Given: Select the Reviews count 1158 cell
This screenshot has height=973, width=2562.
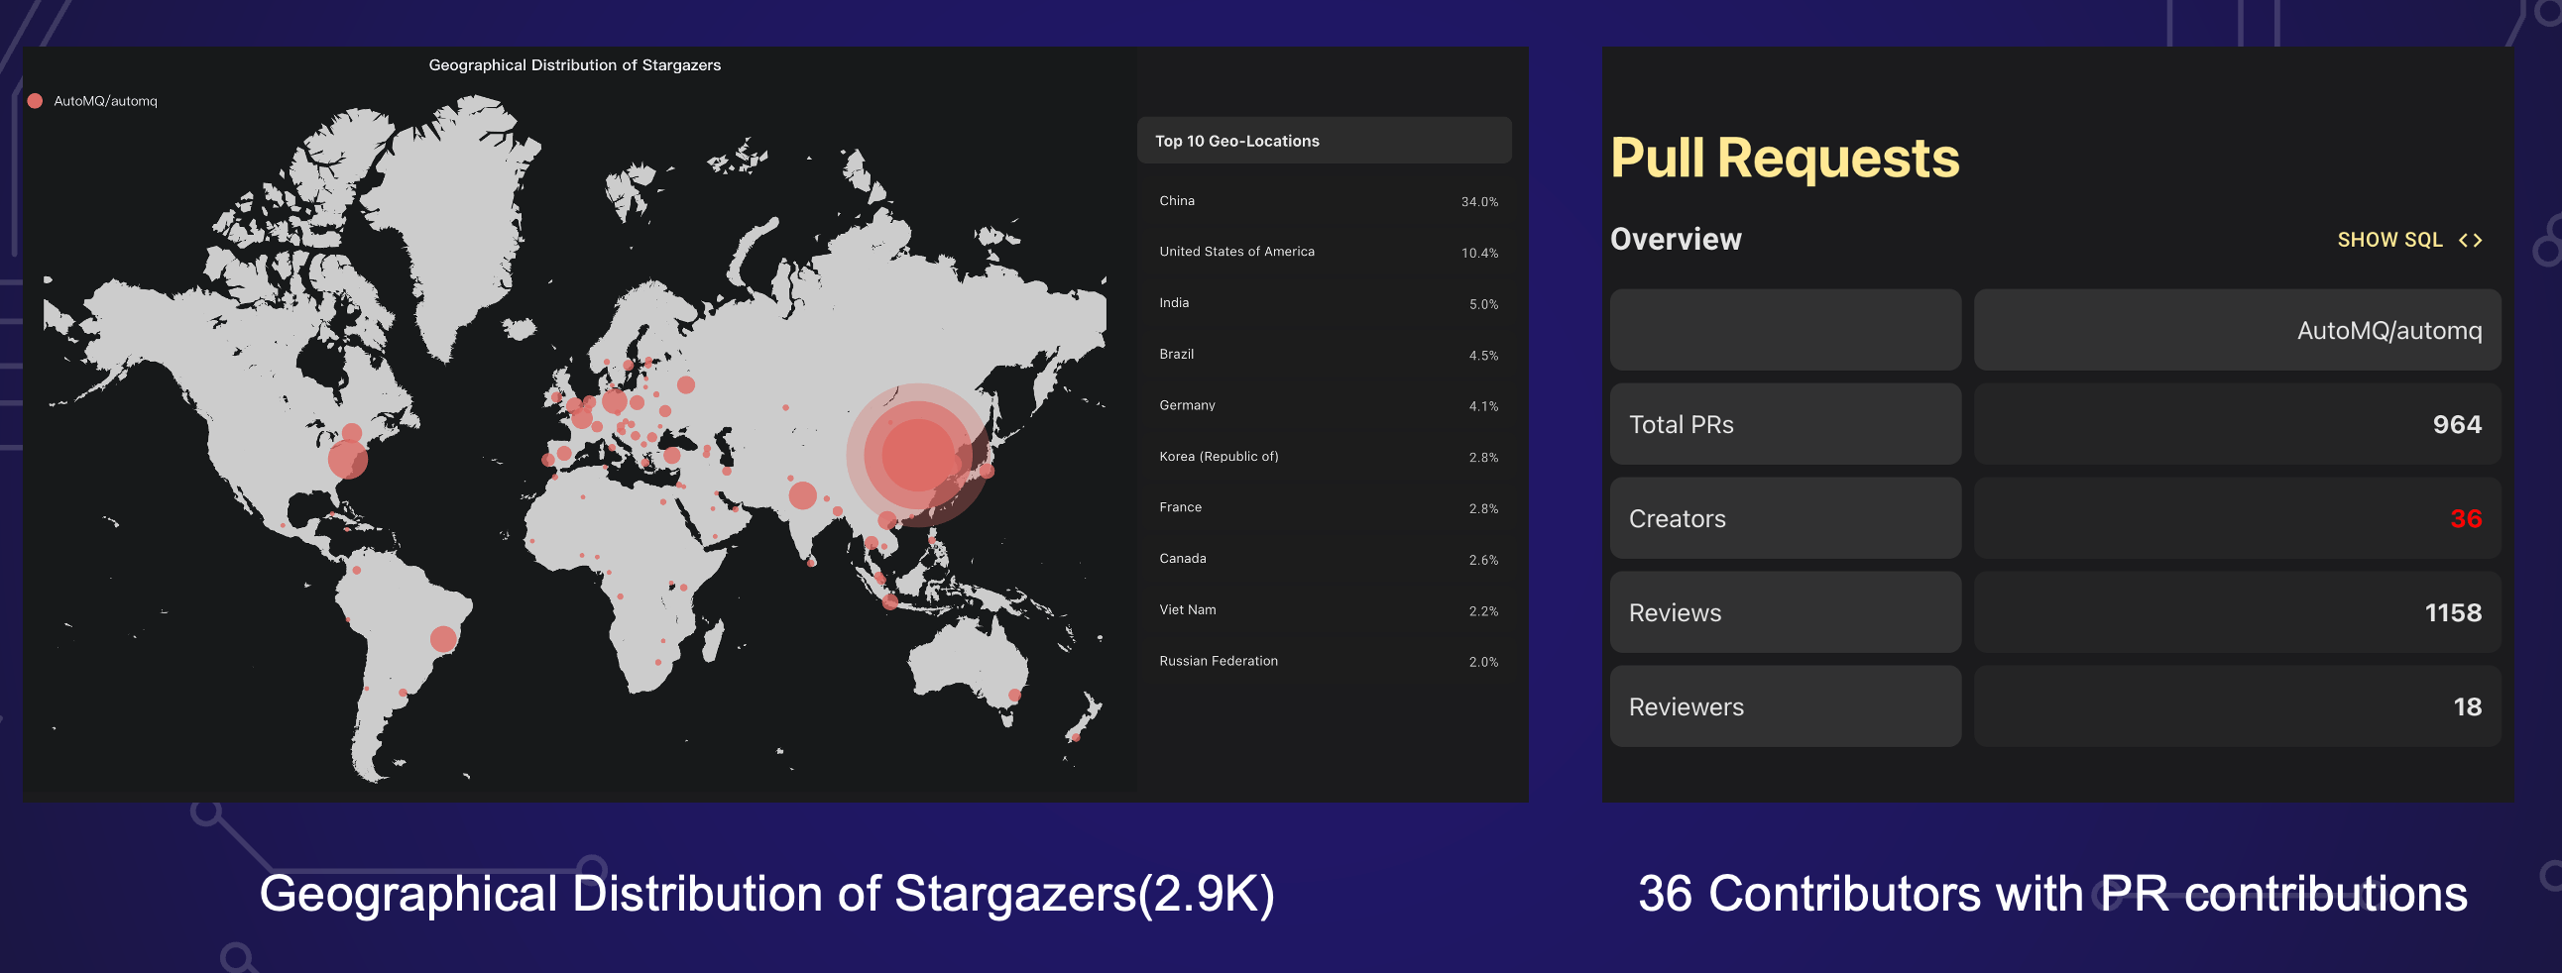Looking at the screenshot, I should tap(2236, 612).
